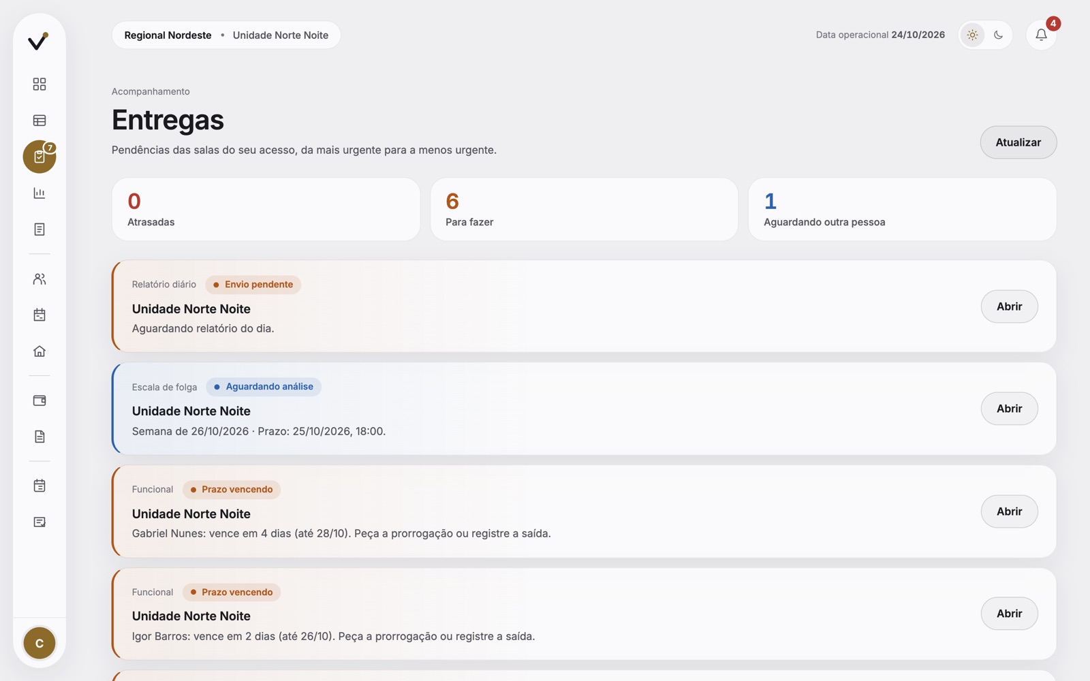Click the Aguardando análise status badge

pos(264,387)
